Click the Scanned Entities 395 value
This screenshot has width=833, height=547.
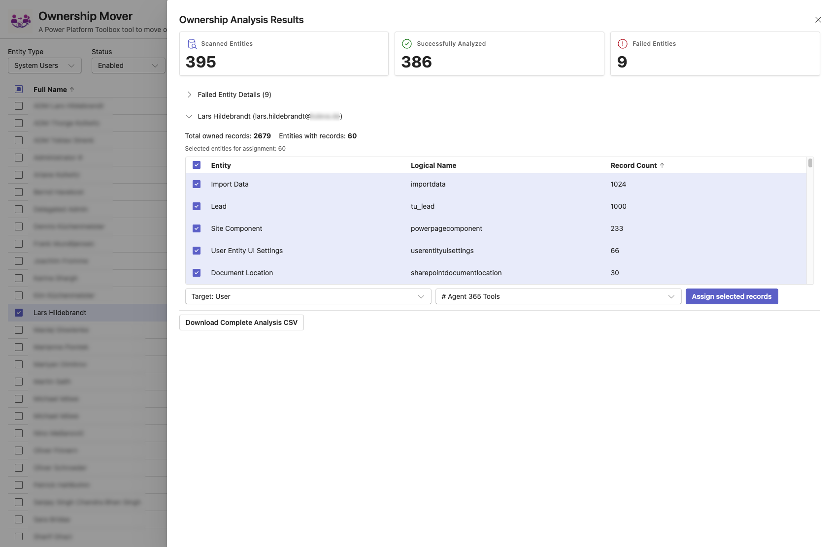click(200, 62)
